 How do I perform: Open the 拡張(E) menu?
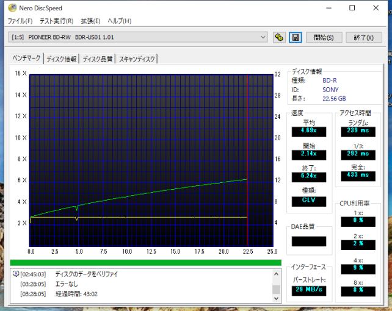tap(90, 21)
